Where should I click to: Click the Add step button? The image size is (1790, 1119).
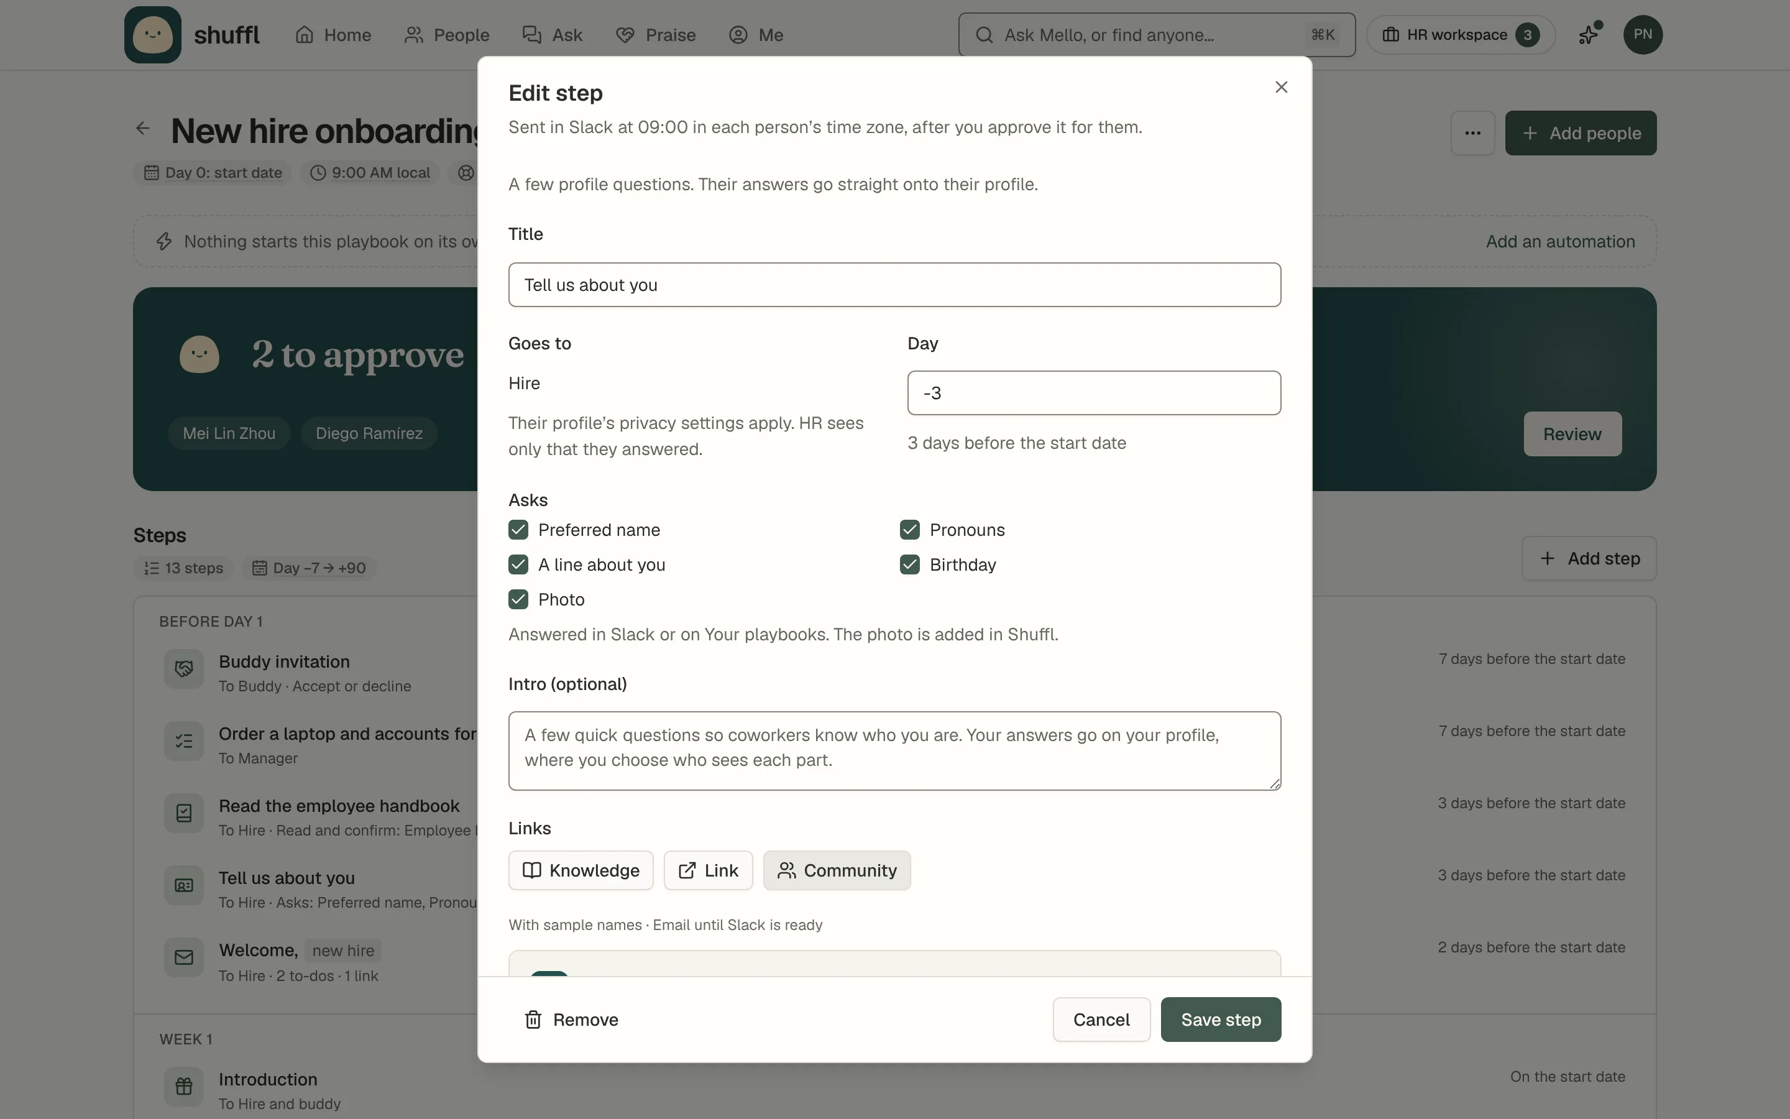tap(1589, 558)
